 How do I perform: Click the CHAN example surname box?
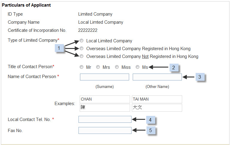point(105,99)
